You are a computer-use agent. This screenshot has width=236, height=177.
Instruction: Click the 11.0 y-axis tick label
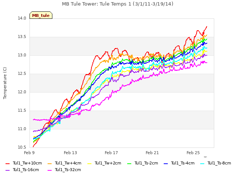pyautogui.click(x=22, y=129)
